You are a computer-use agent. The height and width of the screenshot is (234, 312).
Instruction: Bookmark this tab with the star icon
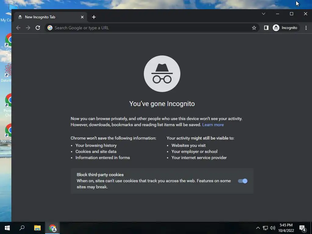pyautogui.click(x=254, y=28)
